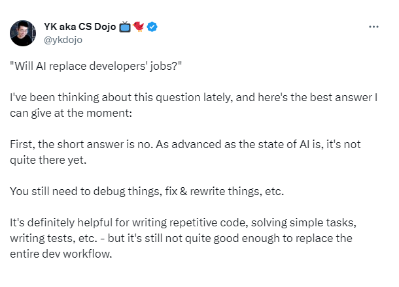The image size is (399, 287).
Task: Open YK's profile picture avatar
Action: pyautogui.click(x=23, y=33)
